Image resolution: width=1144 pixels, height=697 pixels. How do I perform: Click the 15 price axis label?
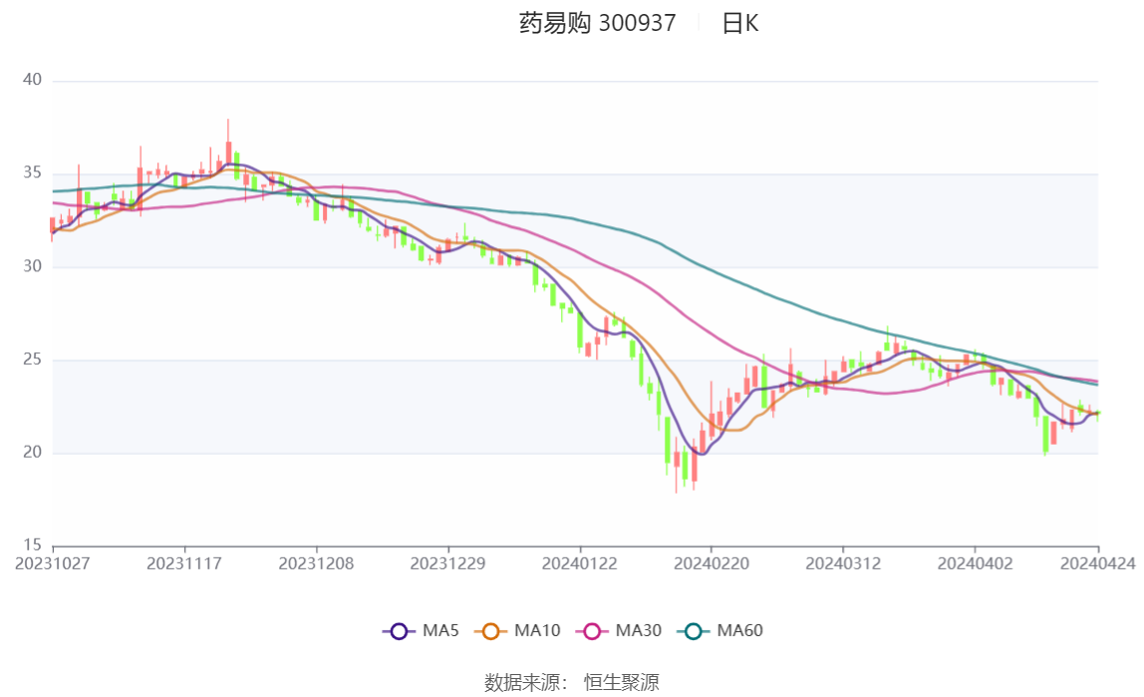(32, 545)
